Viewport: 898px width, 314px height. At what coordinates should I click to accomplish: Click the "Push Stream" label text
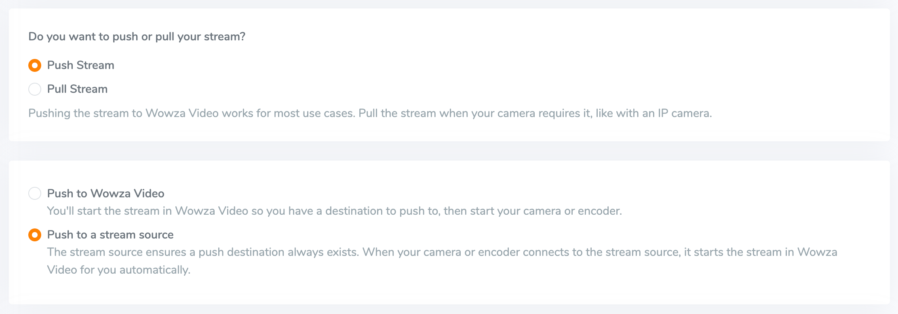tap(81, 65)
